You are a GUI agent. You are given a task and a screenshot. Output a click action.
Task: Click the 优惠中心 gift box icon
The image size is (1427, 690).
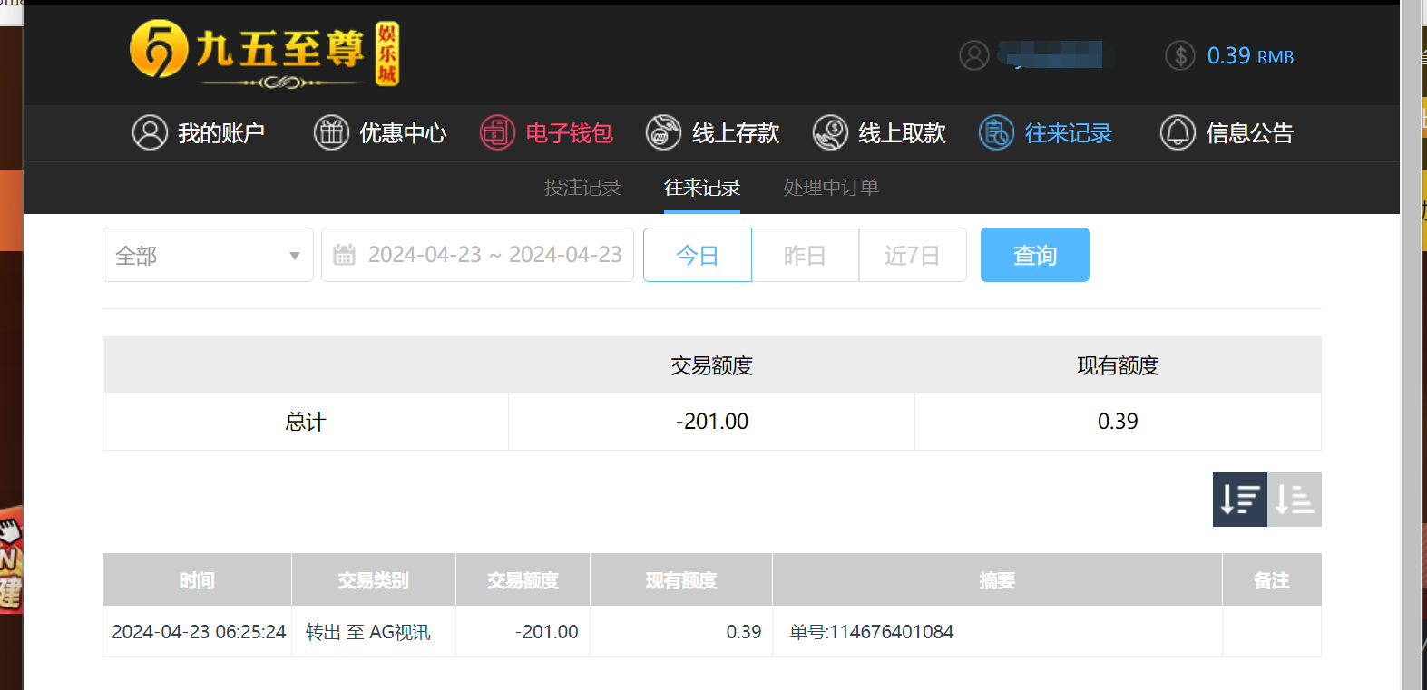331,132
